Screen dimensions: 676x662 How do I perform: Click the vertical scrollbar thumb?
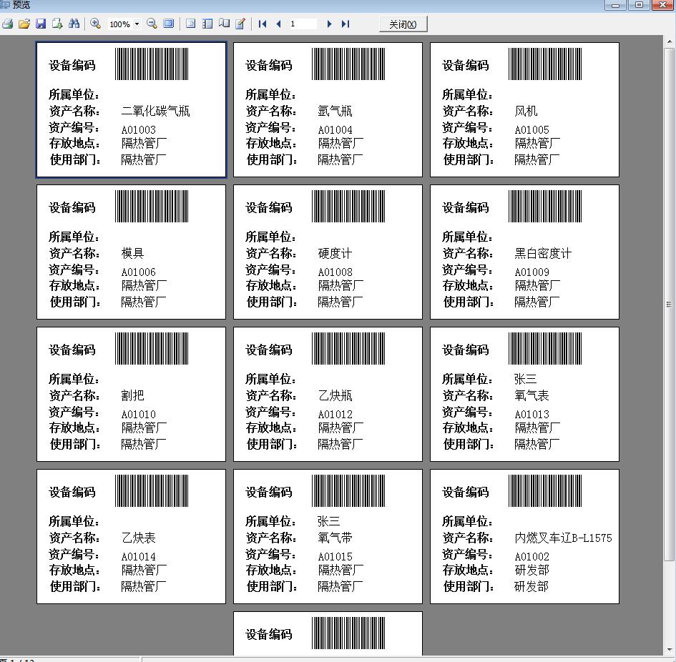tap(669, 305)
